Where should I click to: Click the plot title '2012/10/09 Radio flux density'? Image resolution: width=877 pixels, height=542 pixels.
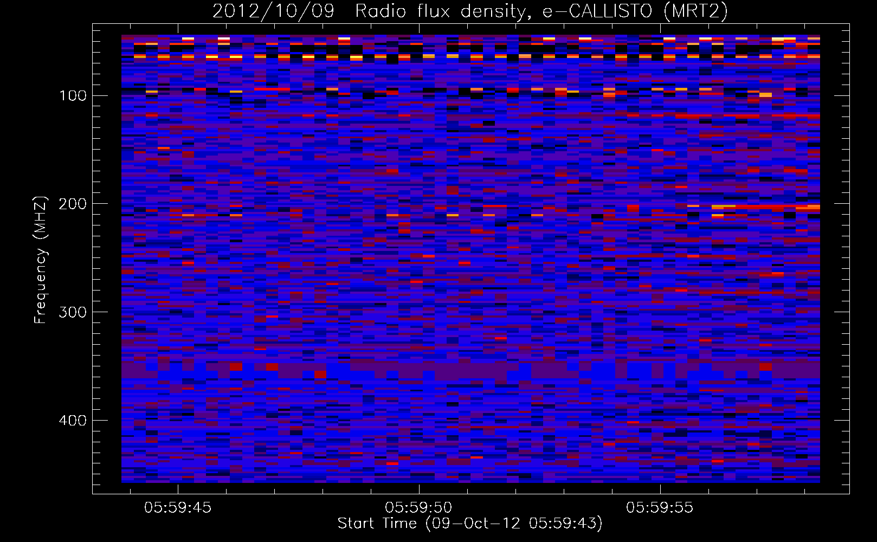click(x=370, y=11)
